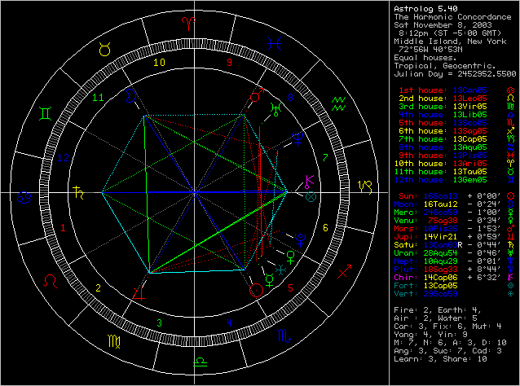Click the red Sun circle inside the chart wheel
The width and height of the screenshot is (520, 386).
point(256,290)
